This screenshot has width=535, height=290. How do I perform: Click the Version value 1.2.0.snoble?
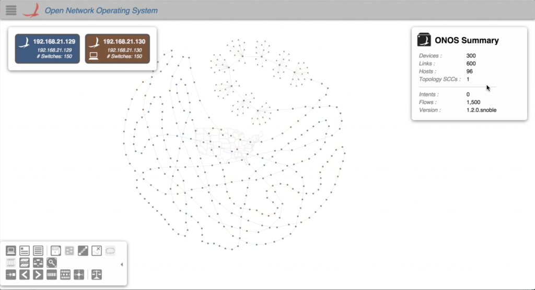481,110
